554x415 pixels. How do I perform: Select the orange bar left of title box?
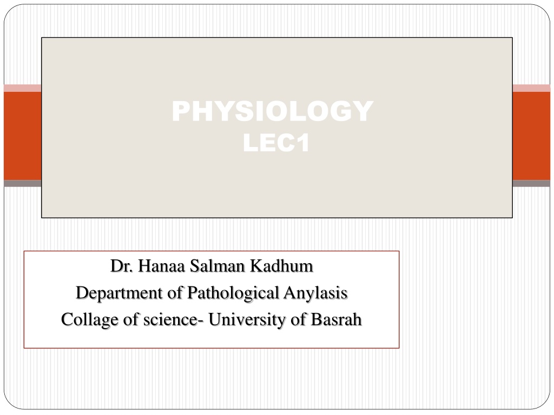(23, 136)
